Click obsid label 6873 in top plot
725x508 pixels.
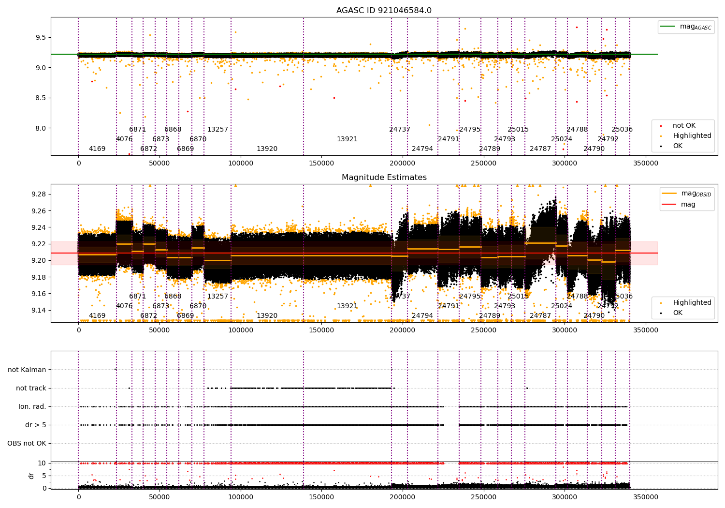161,139
